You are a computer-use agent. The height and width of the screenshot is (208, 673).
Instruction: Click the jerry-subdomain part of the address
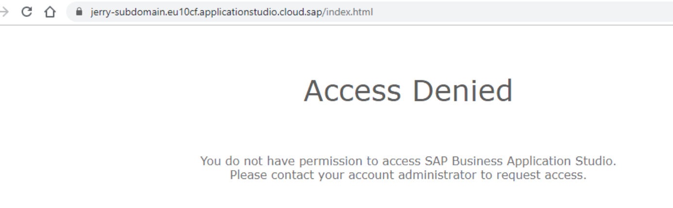pos(122,12)
